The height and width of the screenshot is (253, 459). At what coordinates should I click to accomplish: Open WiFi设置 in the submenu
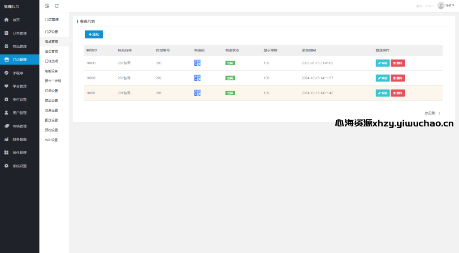click(52, 140)
